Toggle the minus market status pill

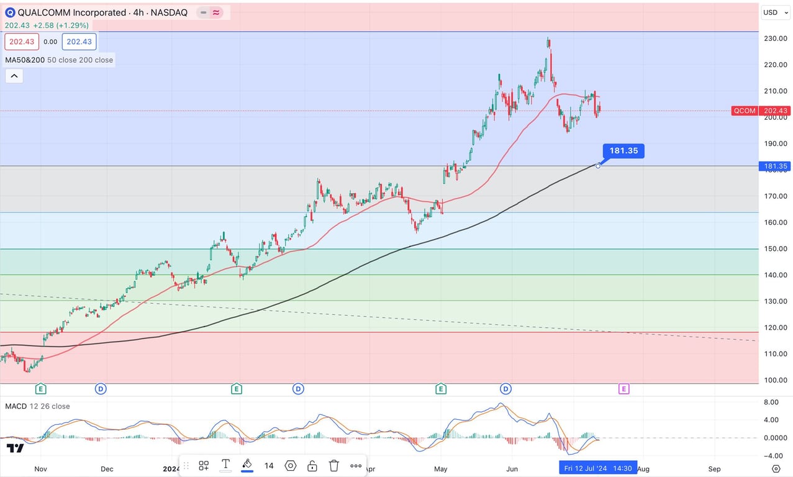pyautogui.click(x=204, y=12)
